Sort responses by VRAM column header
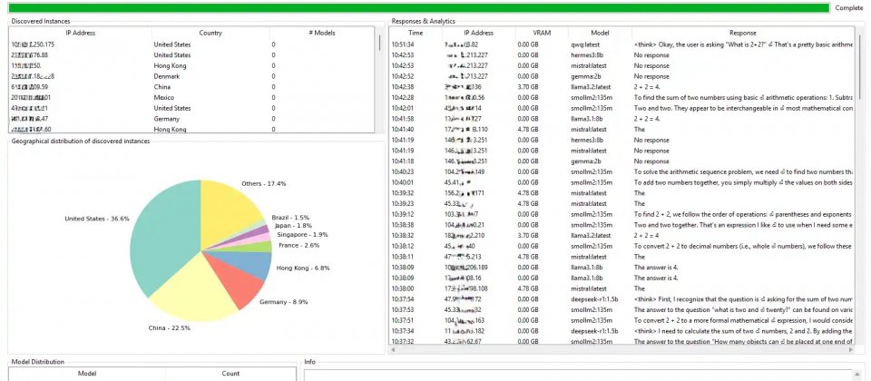Screen dimensions: 871x381 click(528, 33)
